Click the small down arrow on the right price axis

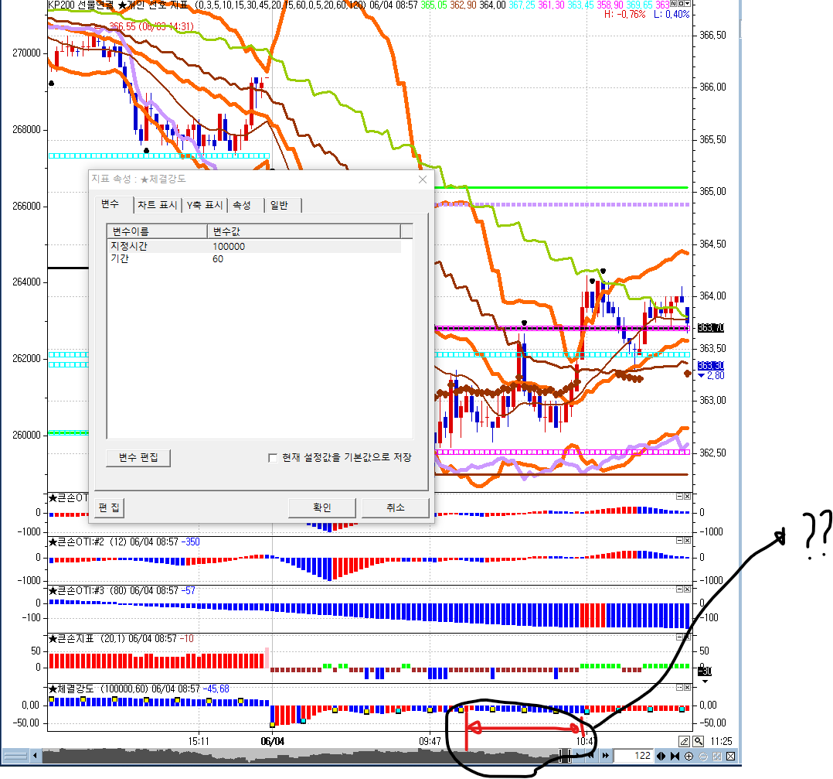tap(705, 682)
